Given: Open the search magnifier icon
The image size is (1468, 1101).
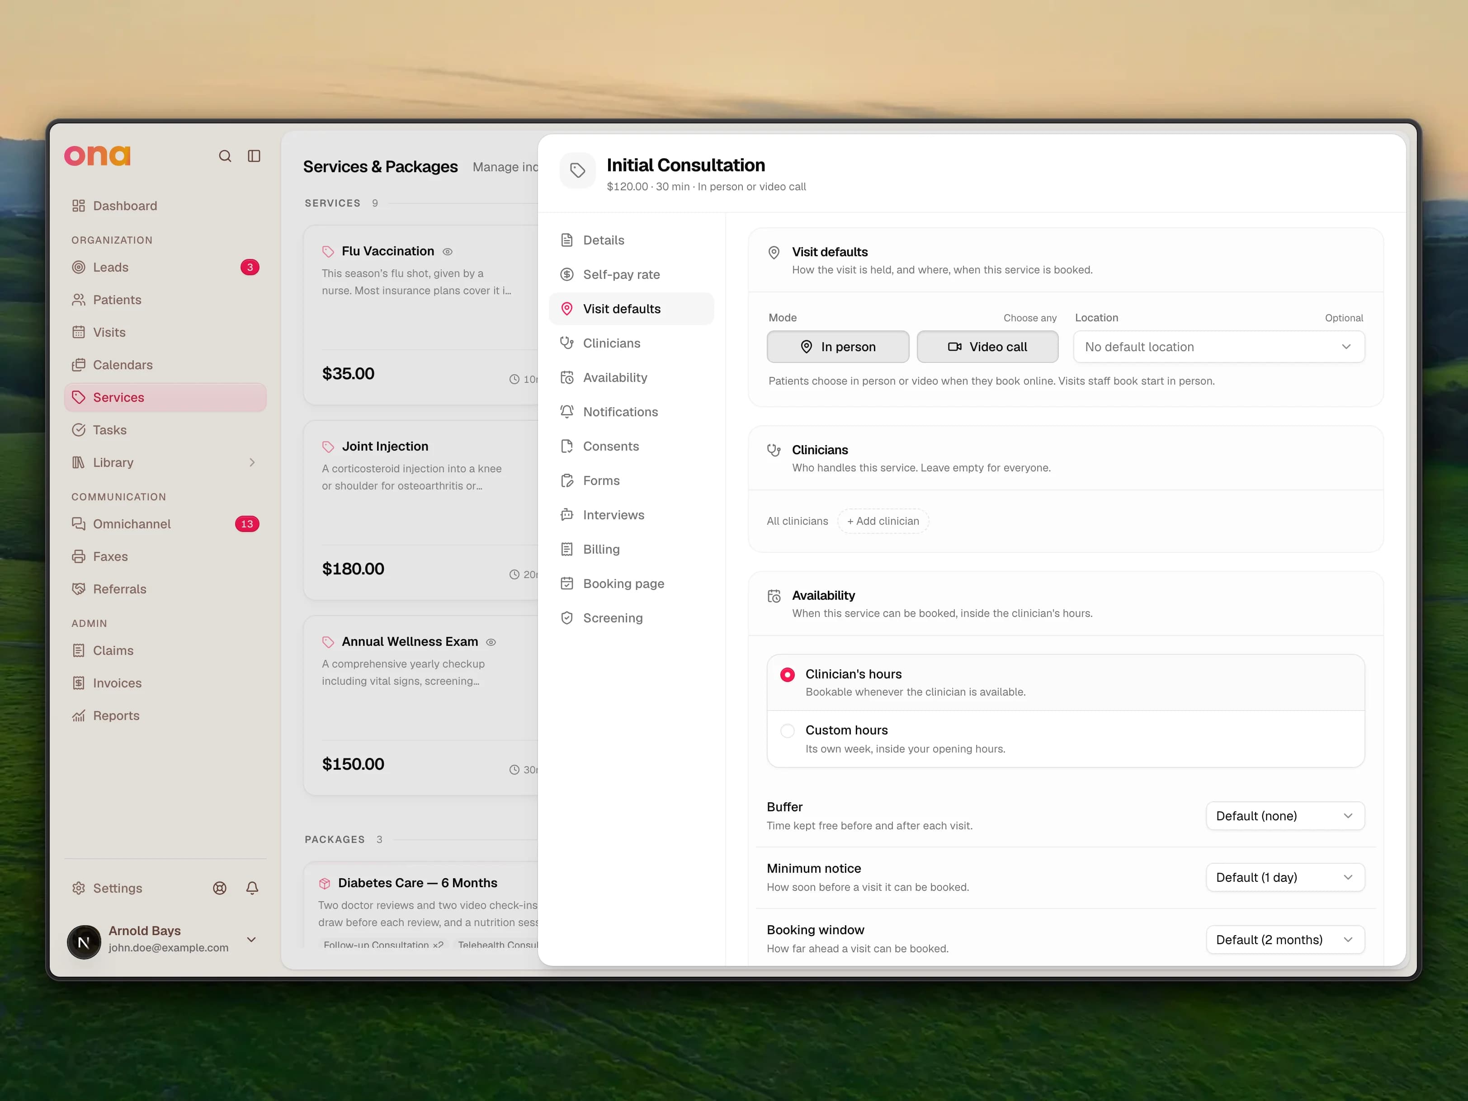Looking at the screenshot, I should click(x=225, y=156).
